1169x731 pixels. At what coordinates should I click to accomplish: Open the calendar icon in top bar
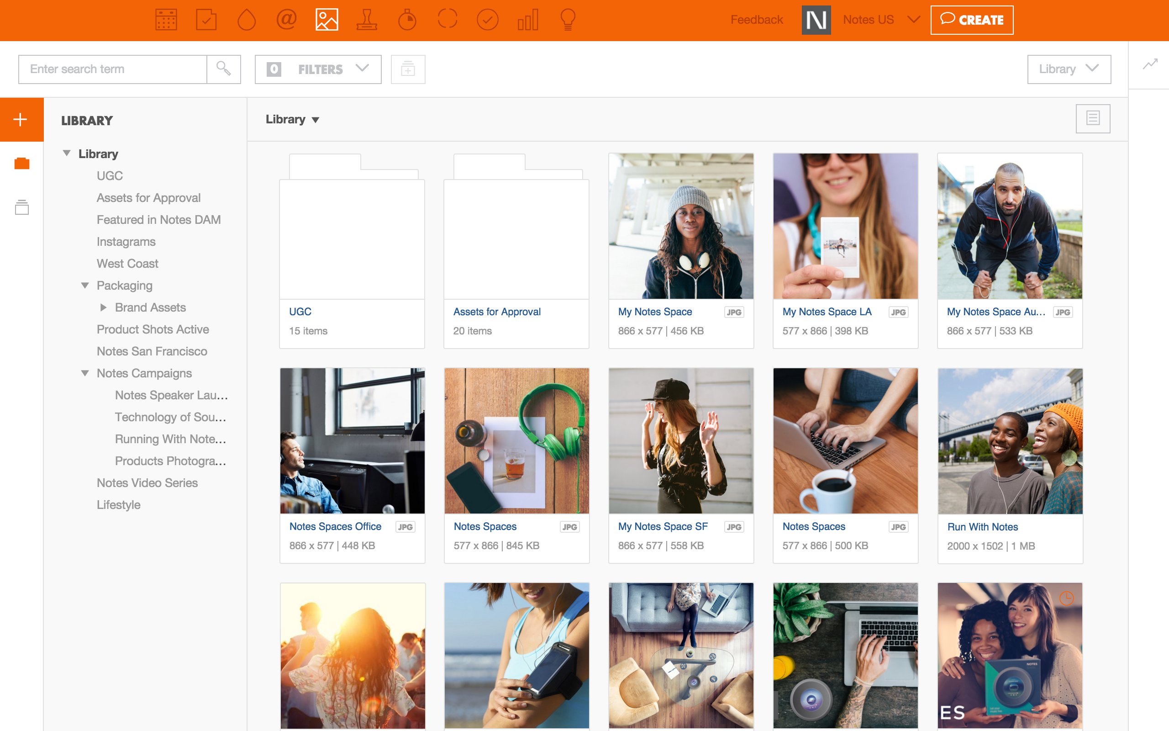[x=166, y=20]
